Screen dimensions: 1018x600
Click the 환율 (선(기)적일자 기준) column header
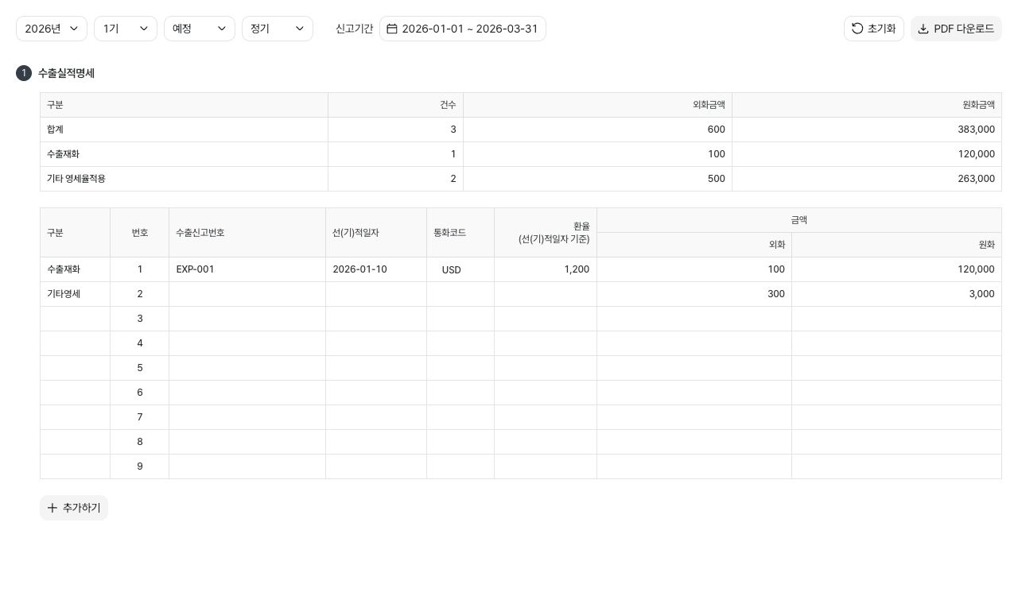[x=546, y=233]
